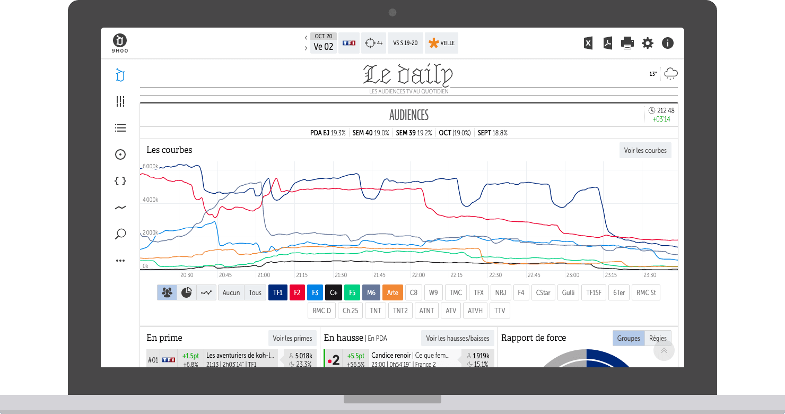Viewport: 785px width, 414px height.
Task: Enable the TFX curve
Action: pos(479,292)
